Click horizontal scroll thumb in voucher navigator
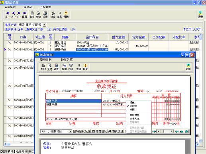Screen dimensions: 206x154 [162, 131]
